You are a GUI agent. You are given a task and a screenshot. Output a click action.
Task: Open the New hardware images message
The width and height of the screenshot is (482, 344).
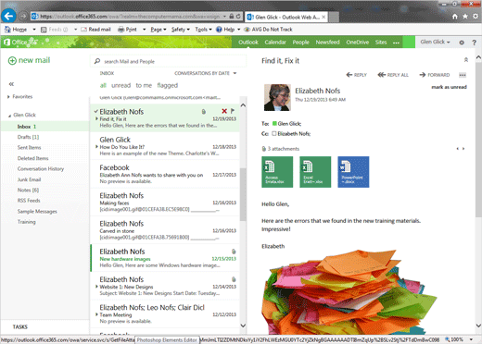pyautogui.click(x=165, y=258)
